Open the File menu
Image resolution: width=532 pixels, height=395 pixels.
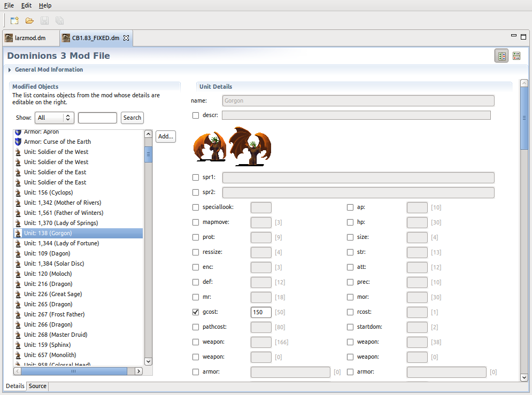click(9, 5)
